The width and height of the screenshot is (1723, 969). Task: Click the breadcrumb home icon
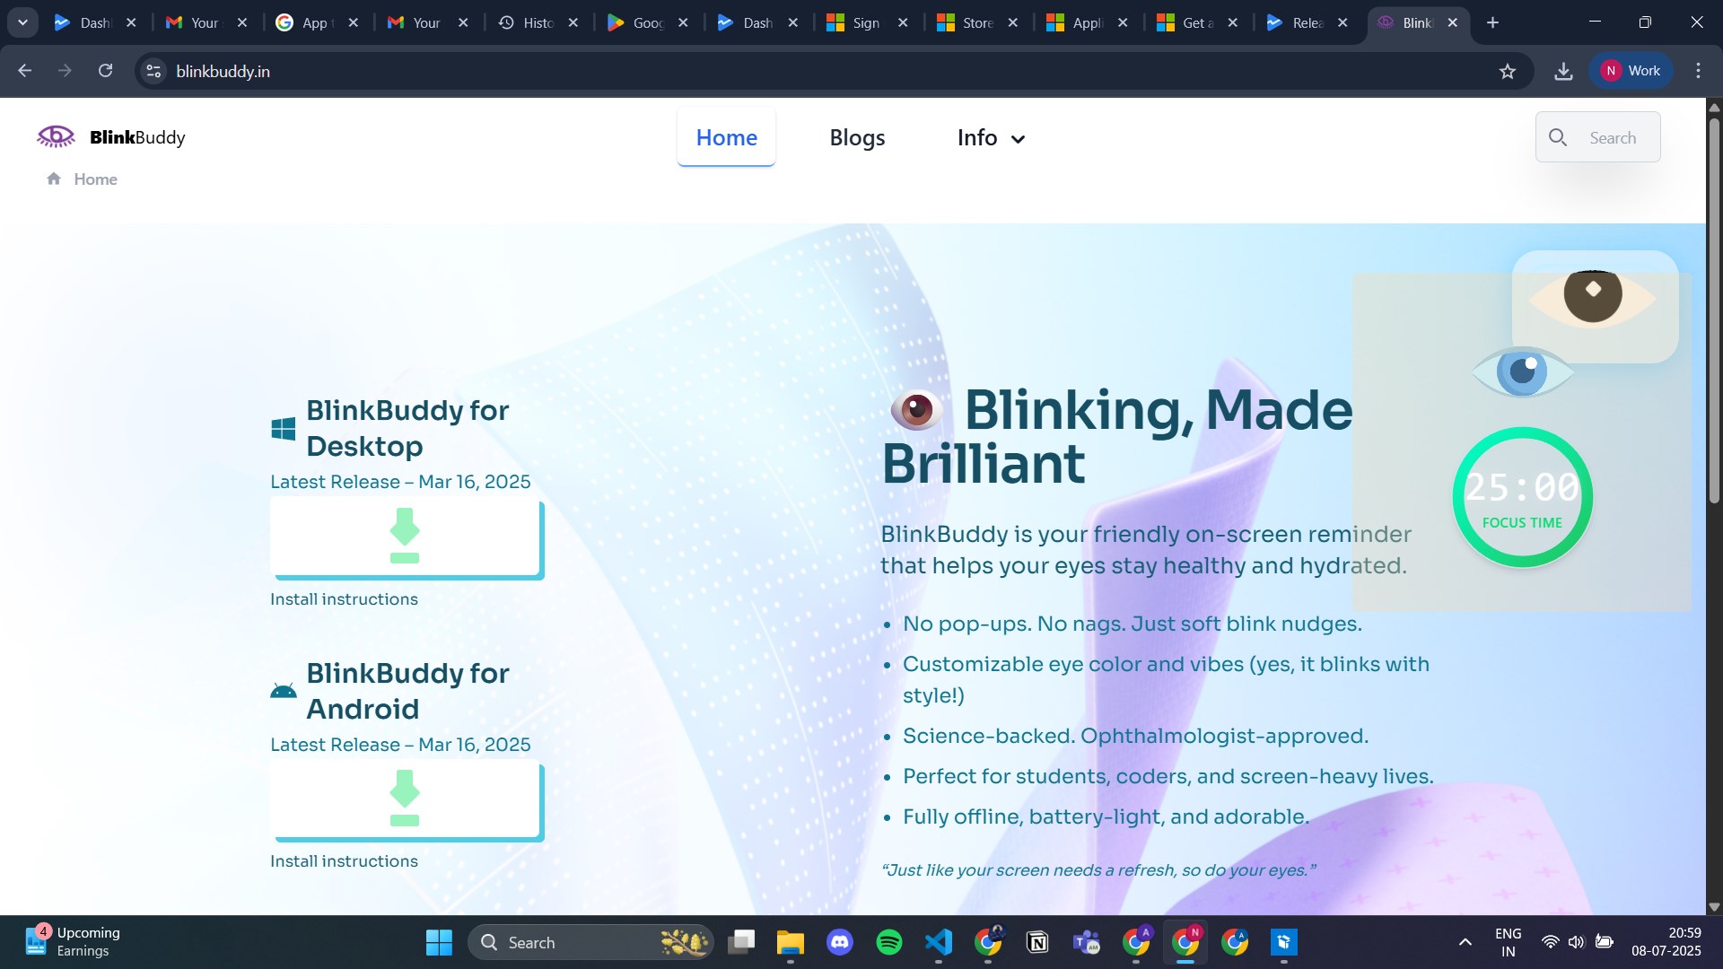(x=54, y=179)
